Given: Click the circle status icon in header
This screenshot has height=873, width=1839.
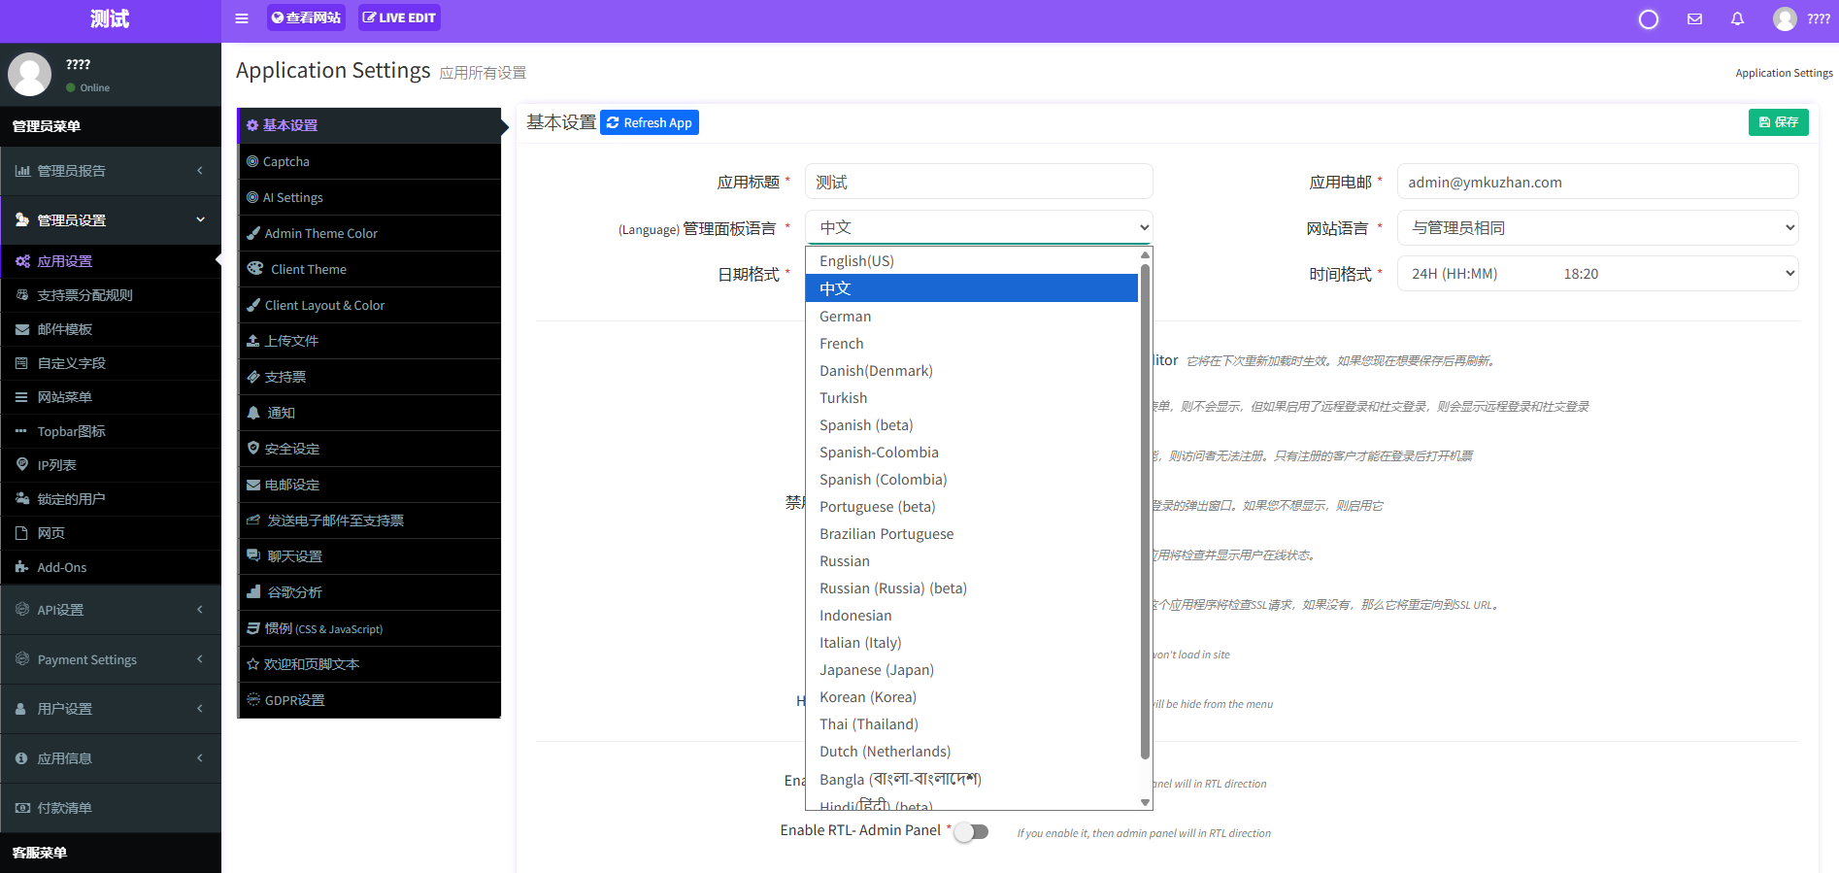Looking at the screenshot, I should 1648,19.
